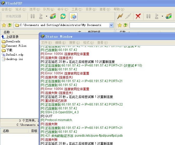Select the Default.rdp file
175x145 pixels.
[x=12, y=55]
